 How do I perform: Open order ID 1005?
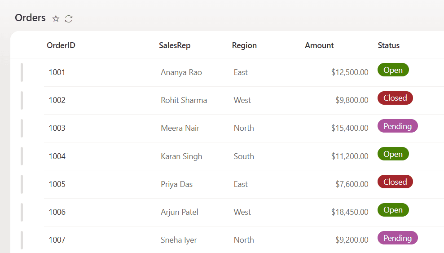coord(57,184)
